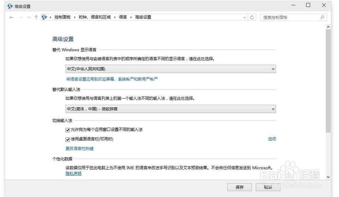The width and height of the screenshot is (339, 197).
Task: Navigate to 语言 via the breadcrumb
Action: [123, 17]
